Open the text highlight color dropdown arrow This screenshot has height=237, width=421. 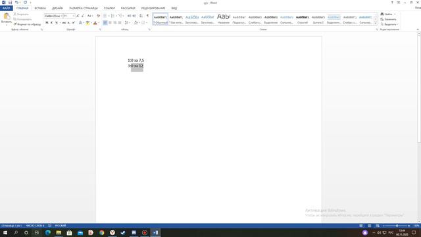point(91,23)
